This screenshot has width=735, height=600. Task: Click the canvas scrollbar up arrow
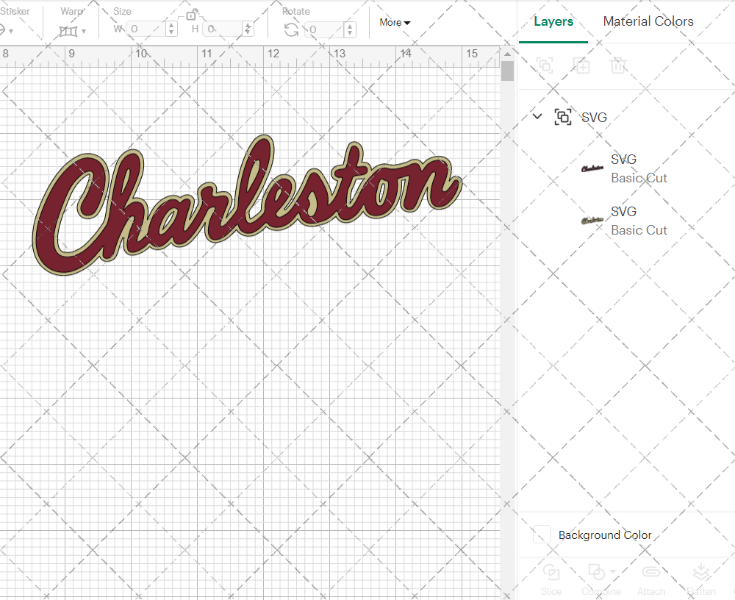click(x=507, y=54)
